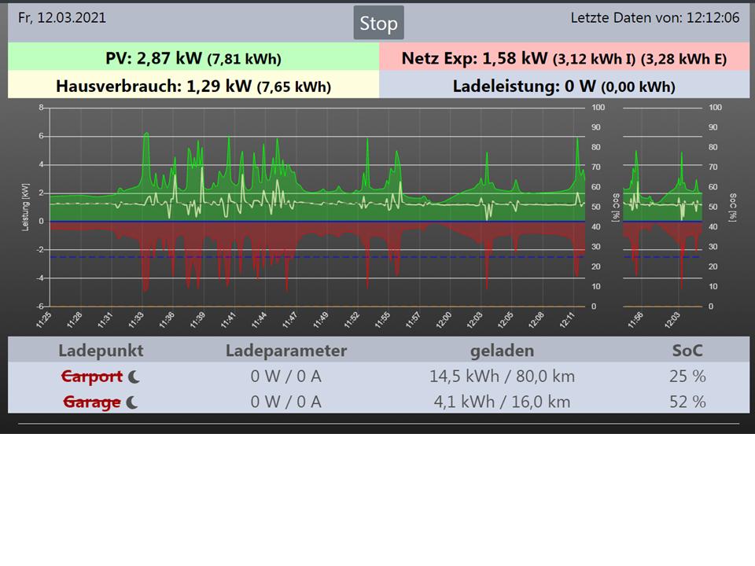755x566 pixels.
Task: Click the moon icon next to Carport
Action: point(134,377)
